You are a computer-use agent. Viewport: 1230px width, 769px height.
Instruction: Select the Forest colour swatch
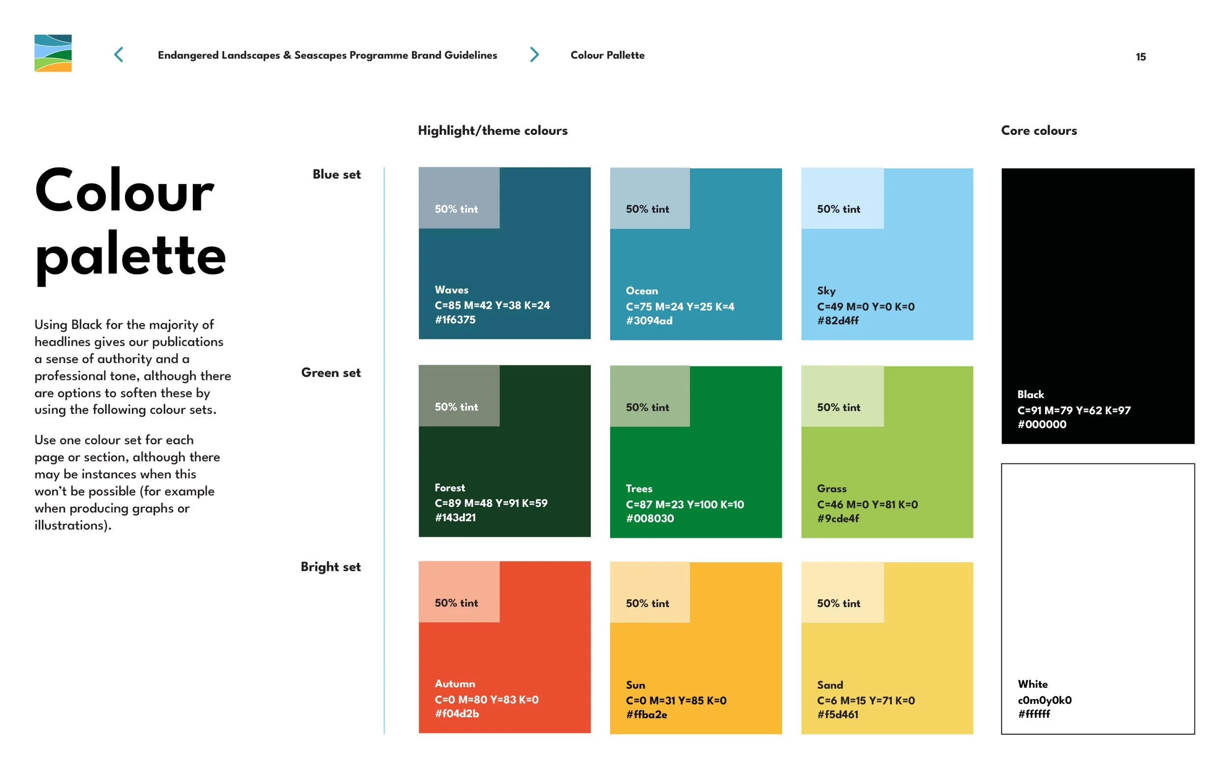[x=504, y=451]
